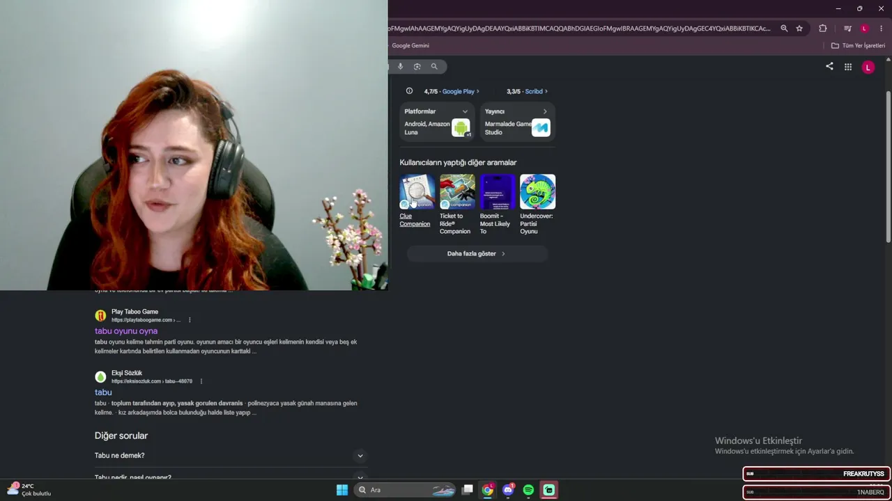Click the 'Kullanıcıların yaptığı diğer aramalar' heading
The height and width of the screenshot is (501, 892).
458,163
